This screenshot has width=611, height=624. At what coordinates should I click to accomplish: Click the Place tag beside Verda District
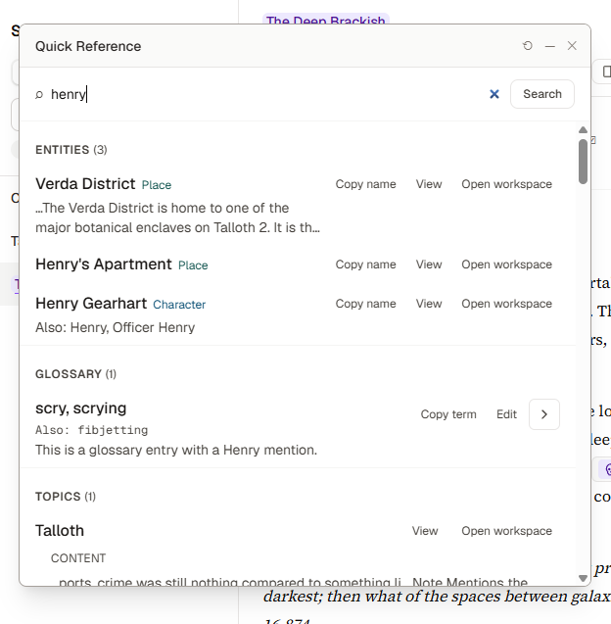point(157,185)
